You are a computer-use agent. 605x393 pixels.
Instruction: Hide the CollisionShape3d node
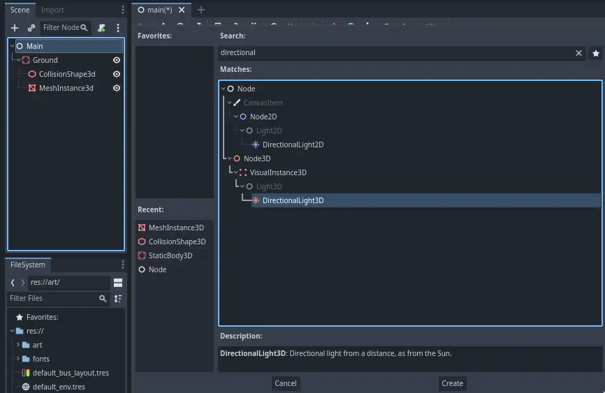click(x=117, y=74)
